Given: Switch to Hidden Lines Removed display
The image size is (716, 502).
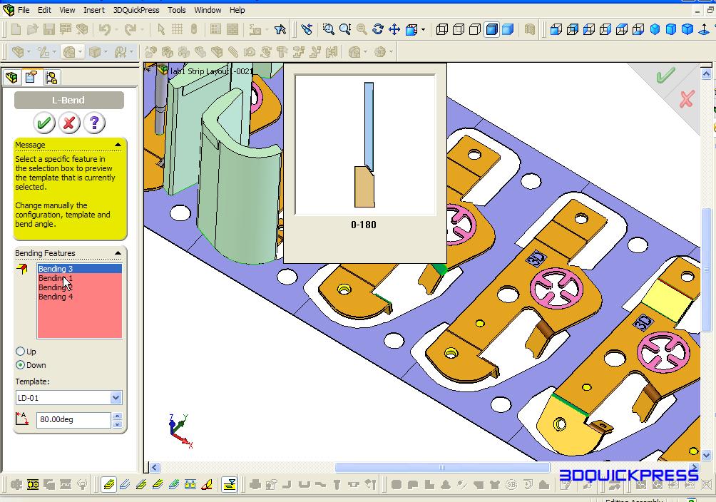Looking at the screenshot, I should coord(475,30).
